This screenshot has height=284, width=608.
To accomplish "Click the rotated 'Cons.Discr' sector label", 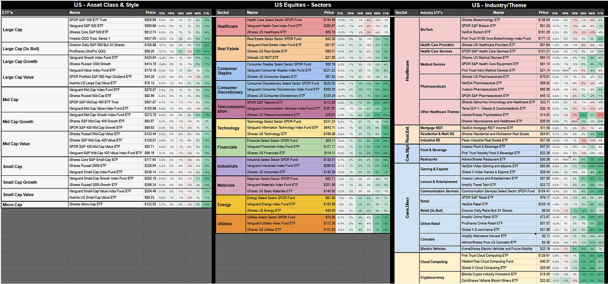I will tap(407, 208).
